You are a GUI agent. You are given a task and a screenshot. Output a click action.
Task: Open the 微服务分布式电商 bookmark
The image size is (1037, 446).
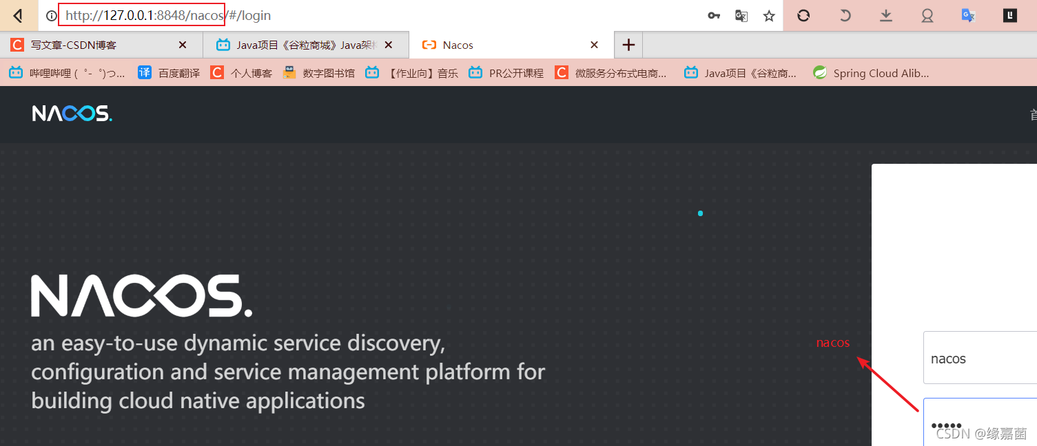tap(611, 73)
